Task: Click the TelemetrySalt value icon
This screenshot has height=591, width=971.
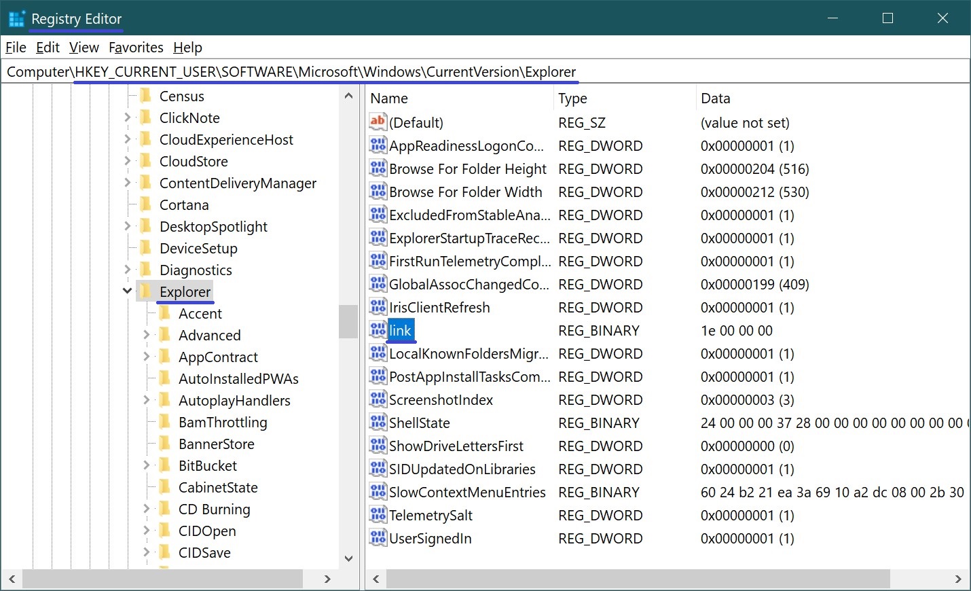Action: tap(378, 515)
